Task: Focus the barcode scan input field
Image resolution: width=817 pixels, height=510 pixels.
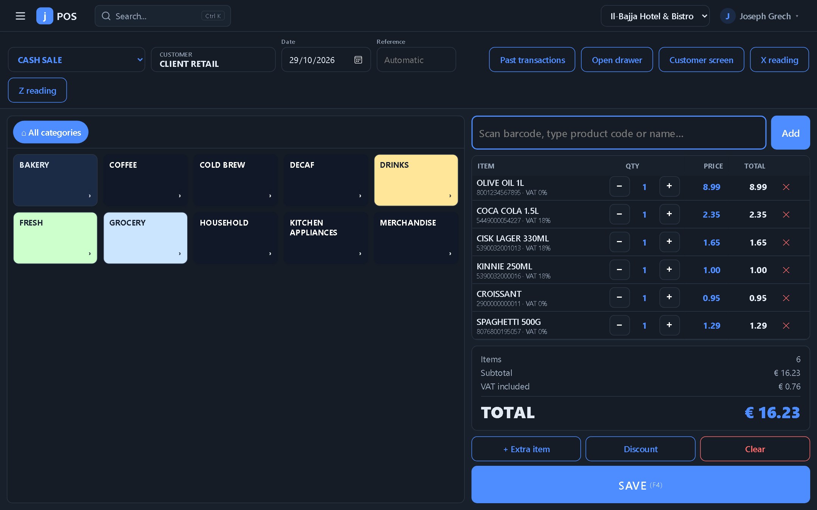Action: tap(619, 133)
